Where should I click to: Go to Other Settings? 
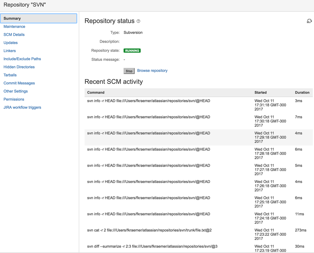(x=16, y=91)
